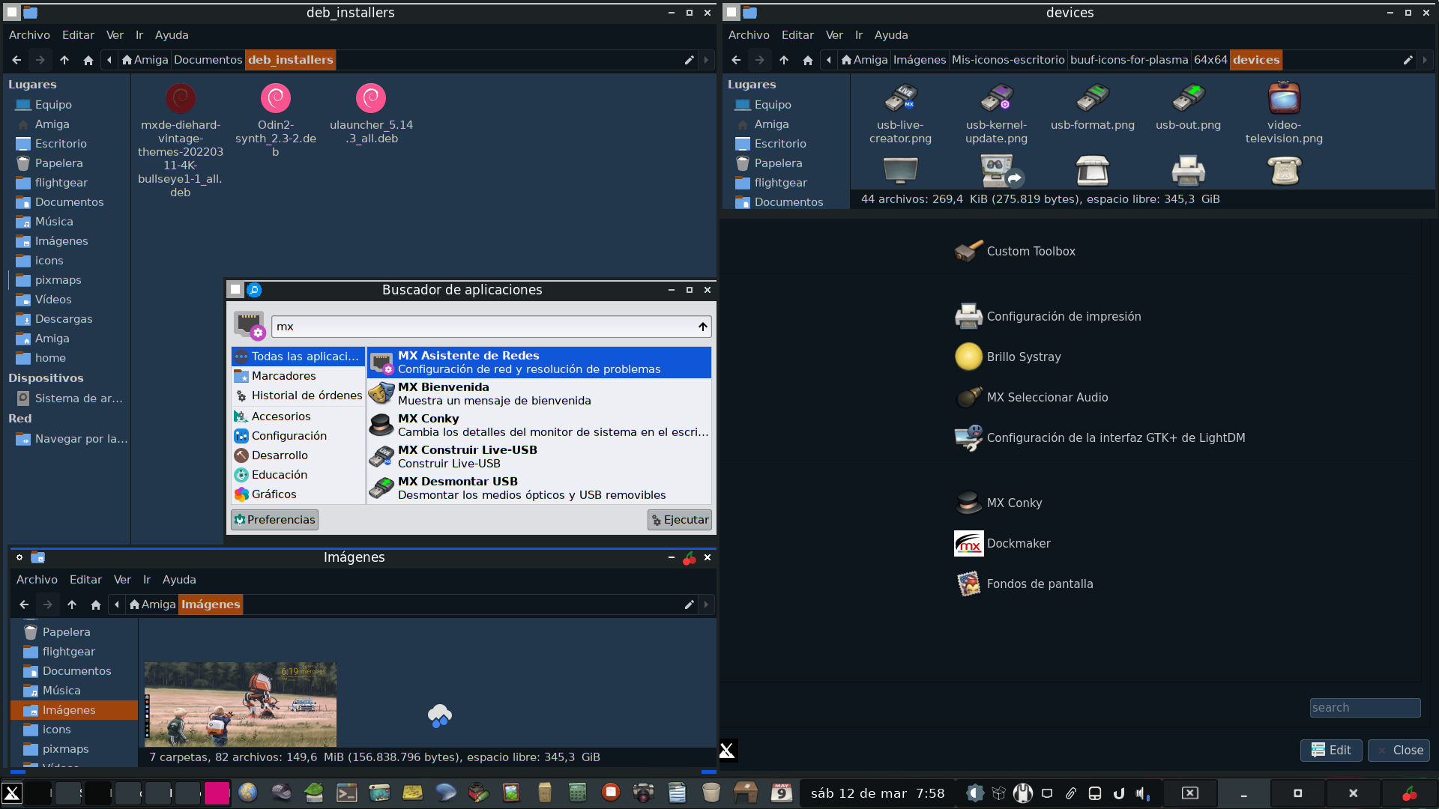Open the web browser globe dock icon
1439x809 pixels.
[247, 793]
